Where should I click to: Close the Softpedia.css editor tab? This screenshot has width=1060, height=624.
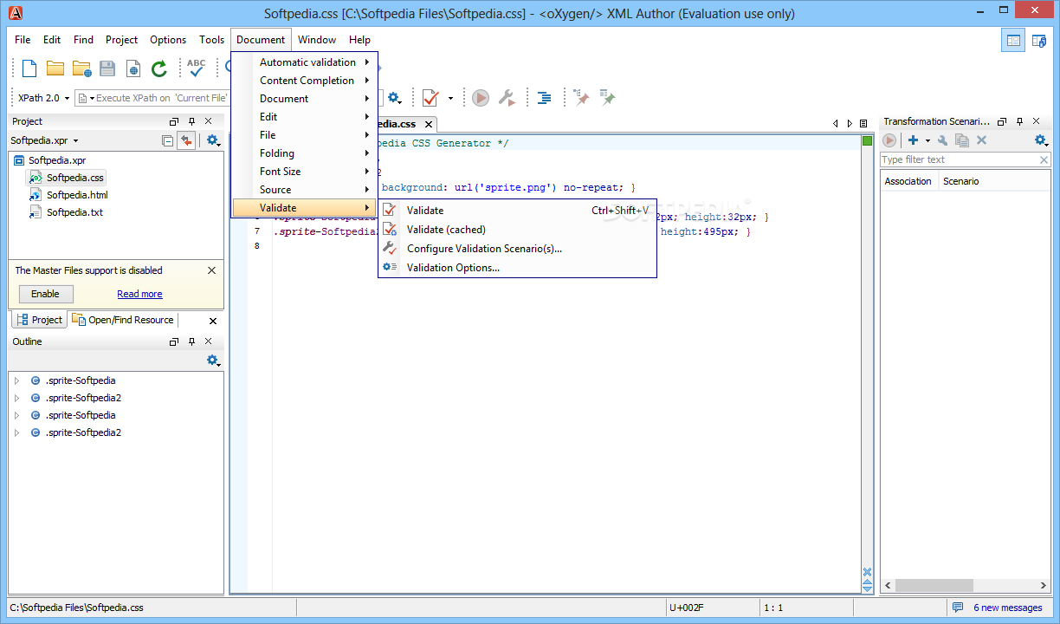click(x=430, y=124)
